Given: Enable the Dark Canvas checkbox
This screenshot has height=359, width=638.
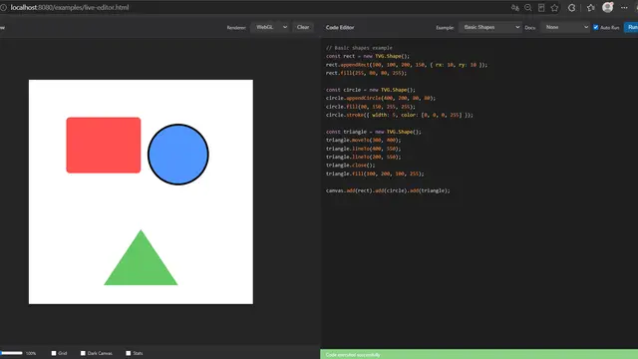Looking at the screenshot, I should point(83,353).
